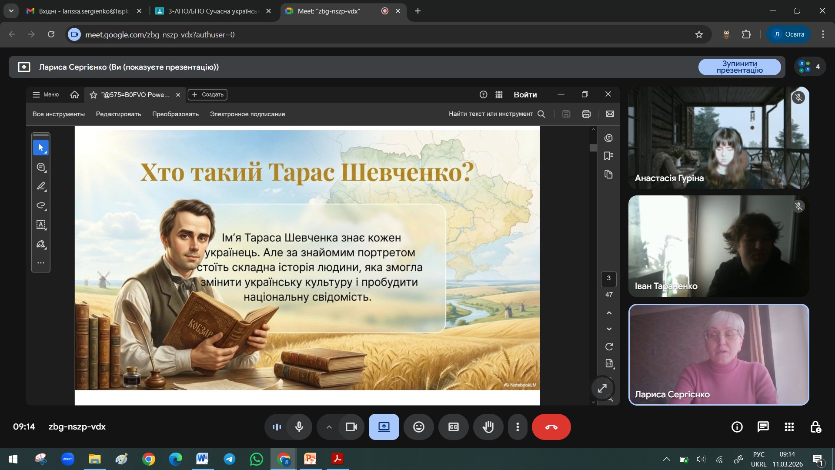Click the leave call button
This screenshot has width=835, height=470.
[551, 427]
